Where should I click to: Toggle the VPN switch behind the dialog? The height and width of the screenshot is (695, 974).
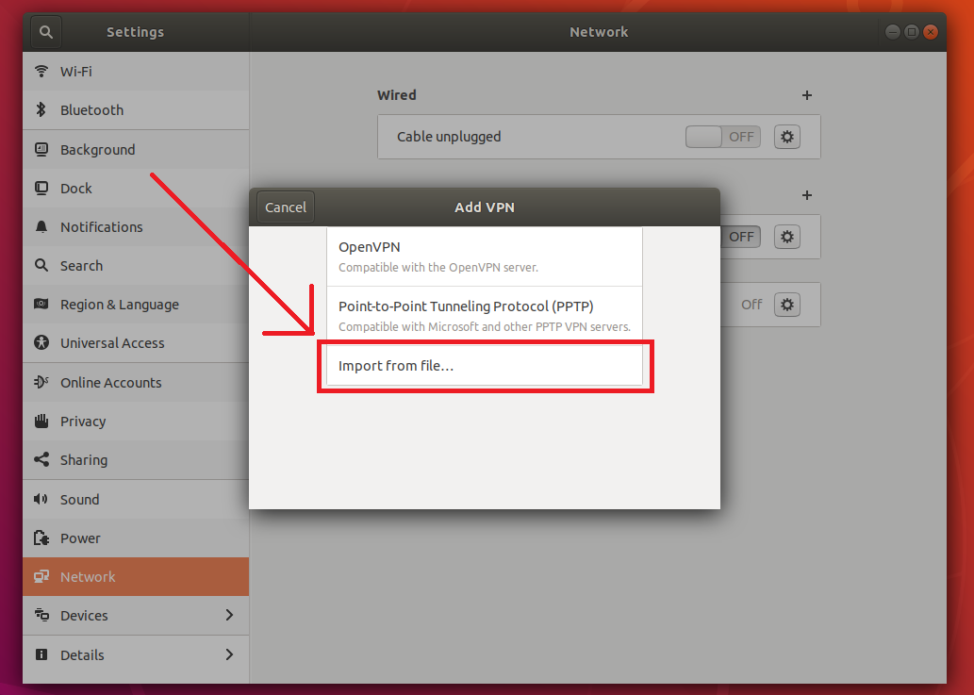[741, 237]
